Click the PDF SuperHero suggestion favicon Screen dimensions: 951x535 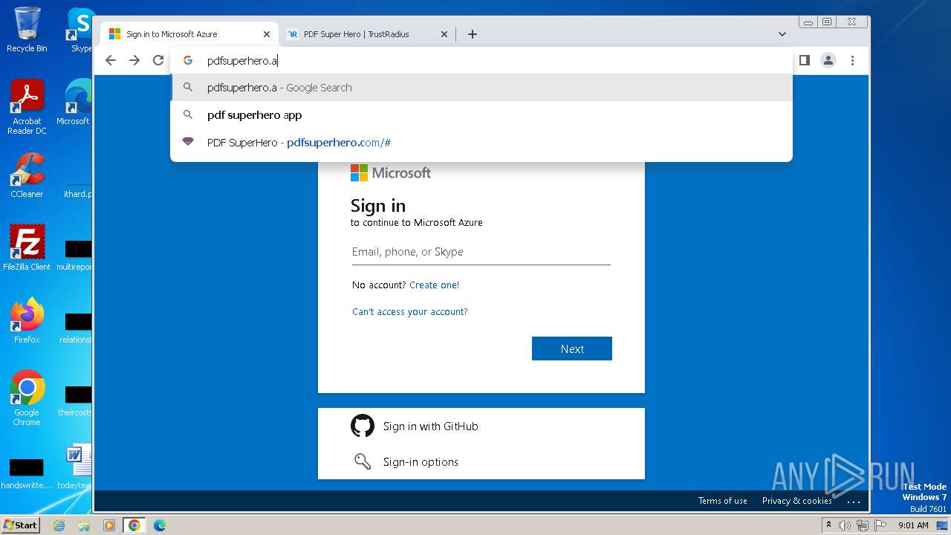pos(188,142)
